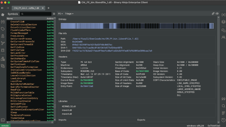Open the Types sidebar panel
226x127 pixels.
(3, 21)
